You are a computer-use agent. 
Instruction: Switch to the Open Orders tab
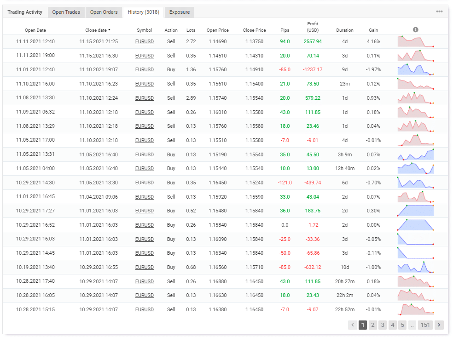tap(104, 12)
